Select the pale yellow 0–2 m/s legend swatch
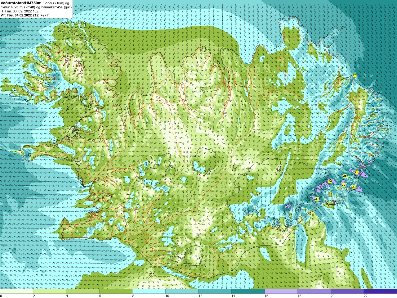 pyautogui.click(x=16, y=291)
